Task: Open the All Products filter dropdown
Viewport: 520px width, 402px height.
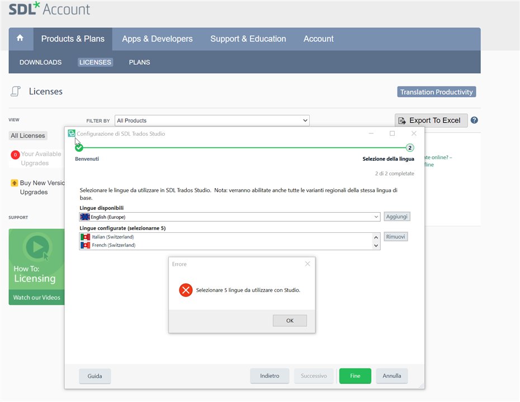Action: [212, 121]
